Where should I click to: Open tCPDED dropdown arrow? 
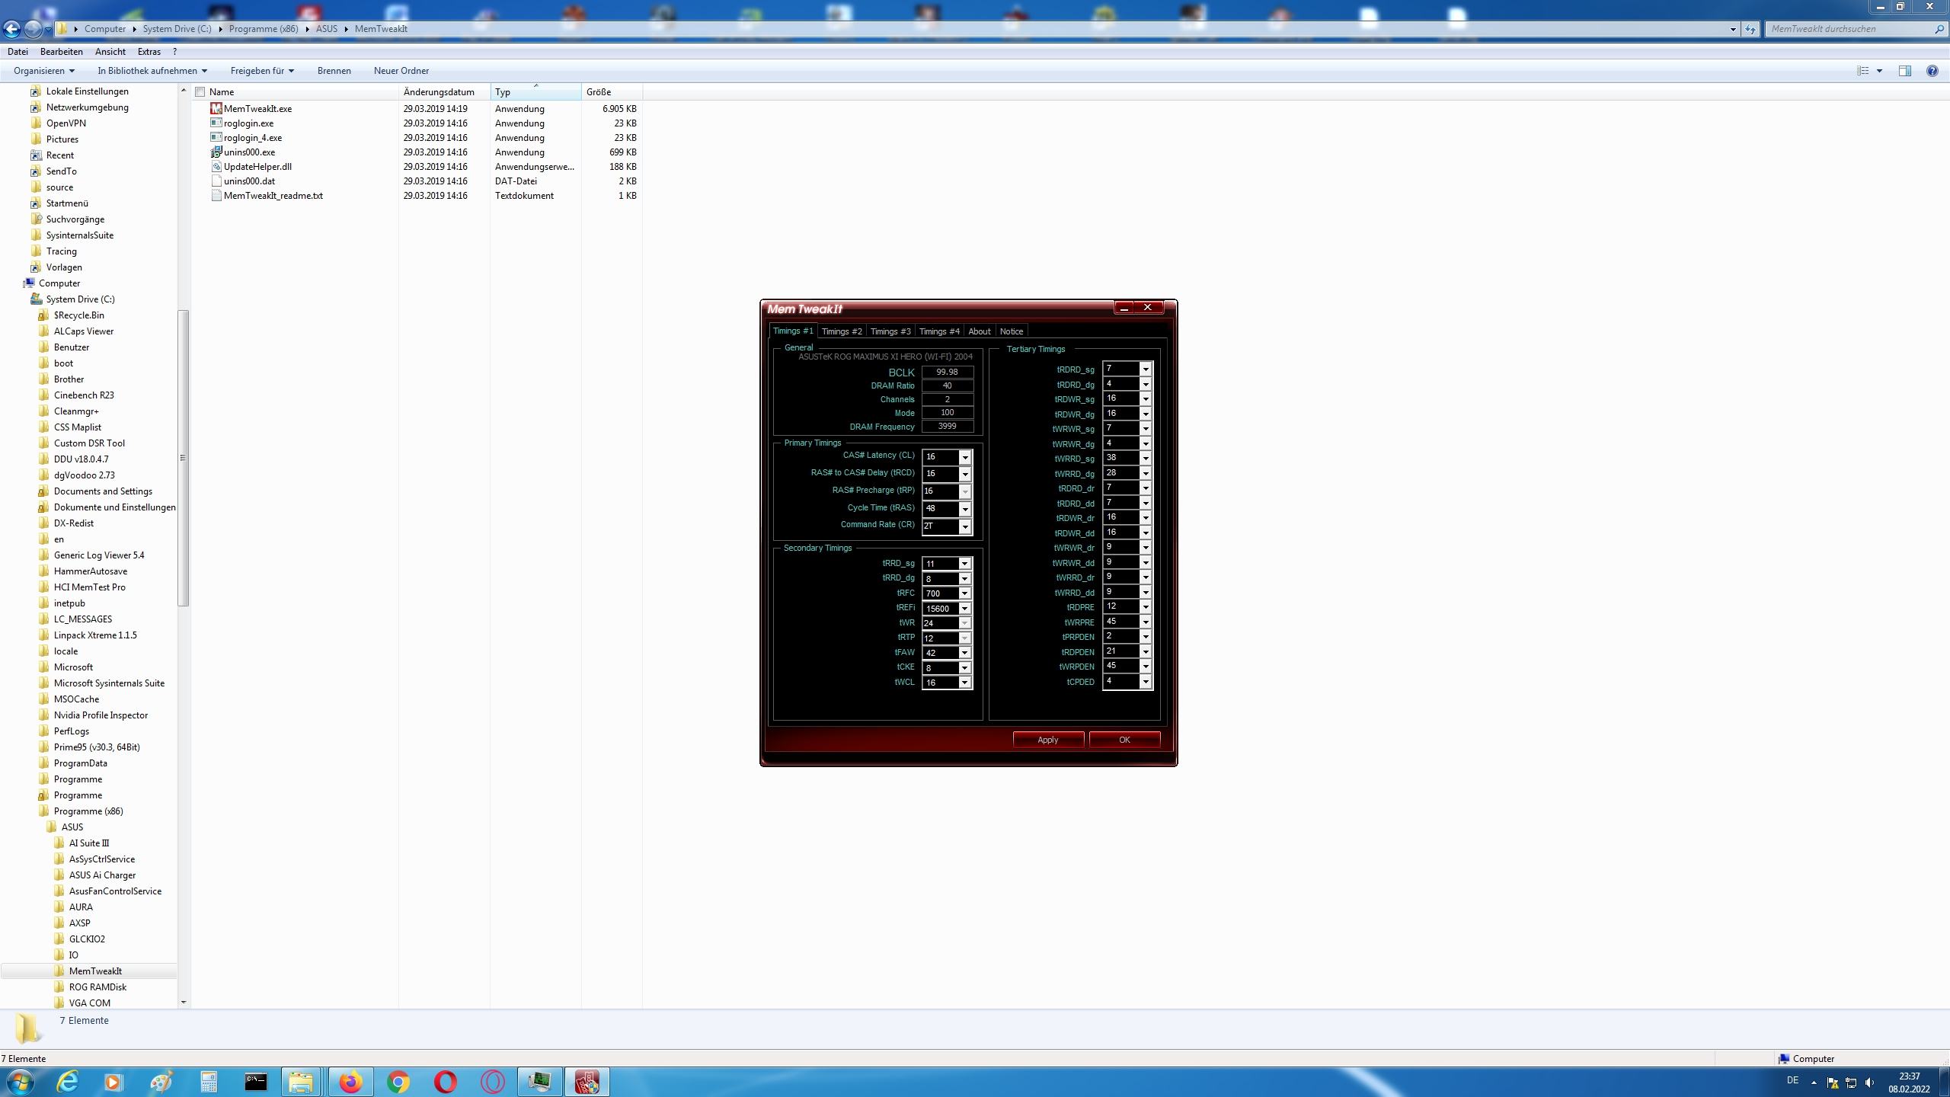pos(1145,682)
